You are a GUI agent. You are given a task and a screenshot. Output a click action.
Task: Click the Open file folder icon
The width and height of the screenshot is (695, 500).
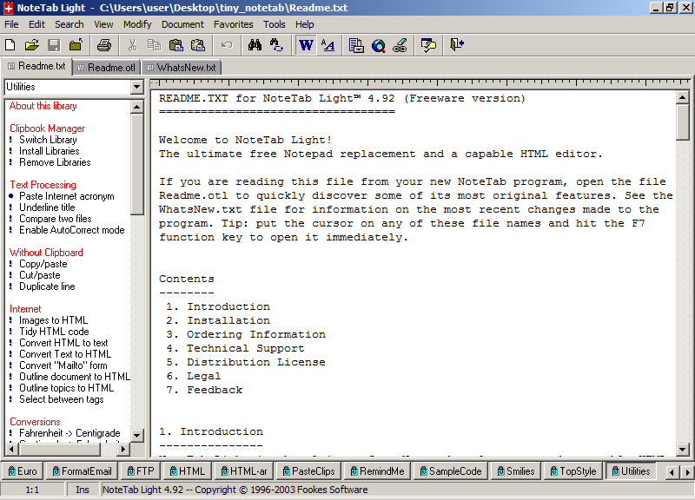(32, 45)
